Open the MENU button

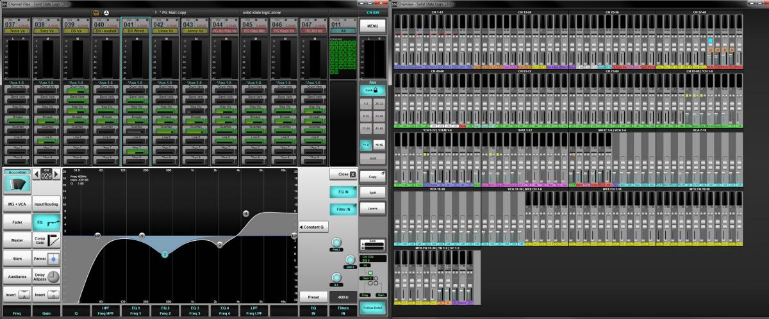coord(372,25)
